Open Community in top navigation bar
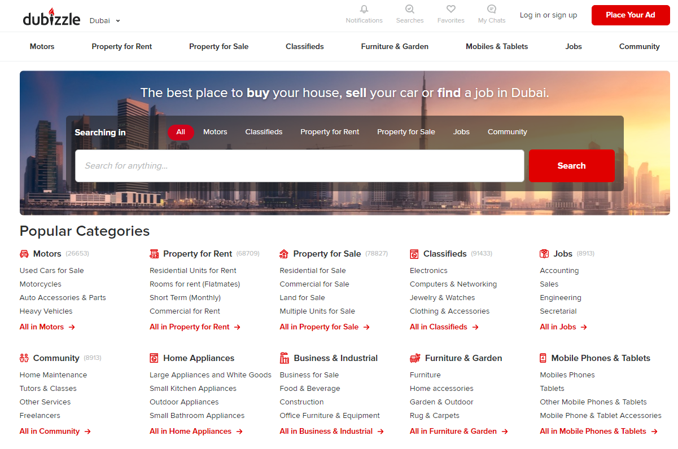 [640, 47]
